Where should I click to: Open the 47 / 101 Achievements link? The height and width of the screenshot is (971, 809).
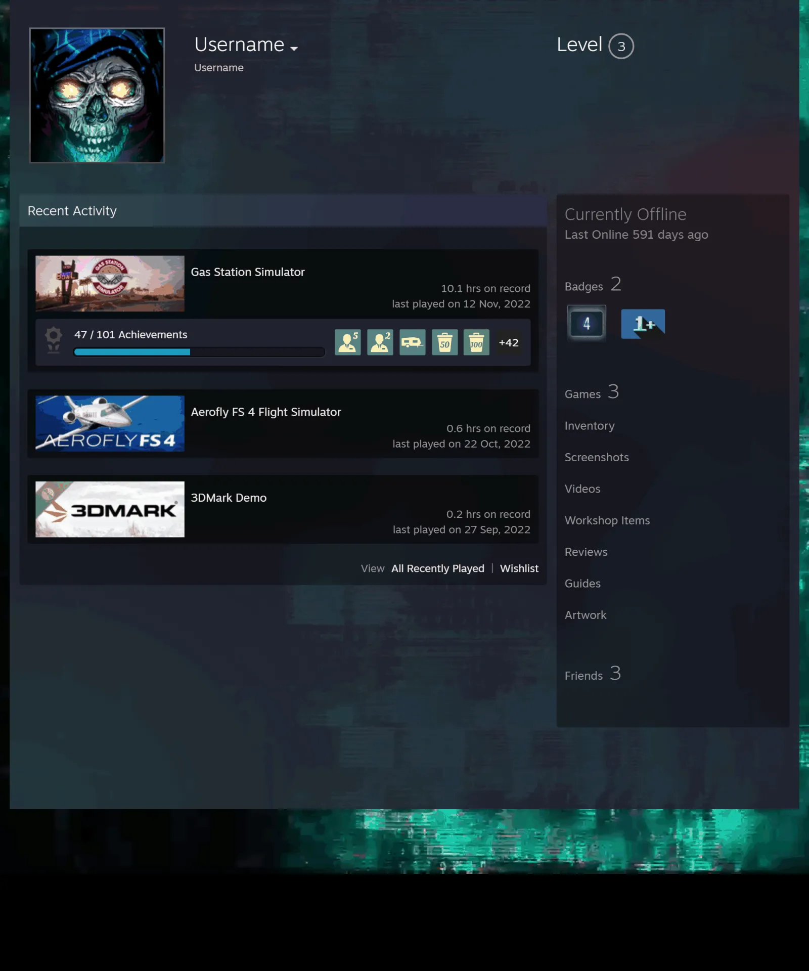[130, 335]
